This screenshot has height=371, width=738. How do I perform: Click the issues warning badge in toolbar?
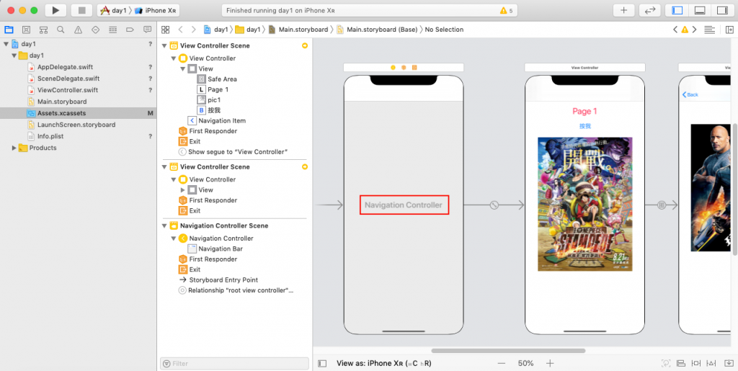507,10
